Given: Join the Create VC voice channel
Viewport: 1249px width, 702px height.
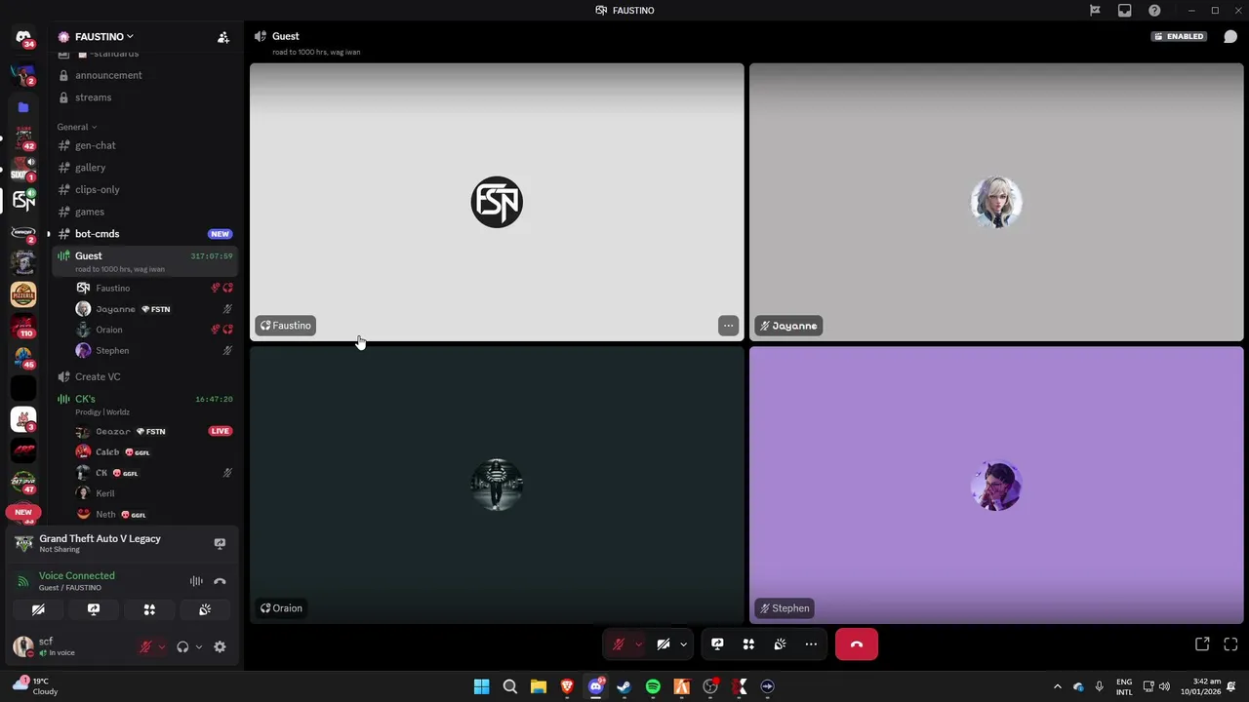Looking at the screenshot, I should pos(144,376).
